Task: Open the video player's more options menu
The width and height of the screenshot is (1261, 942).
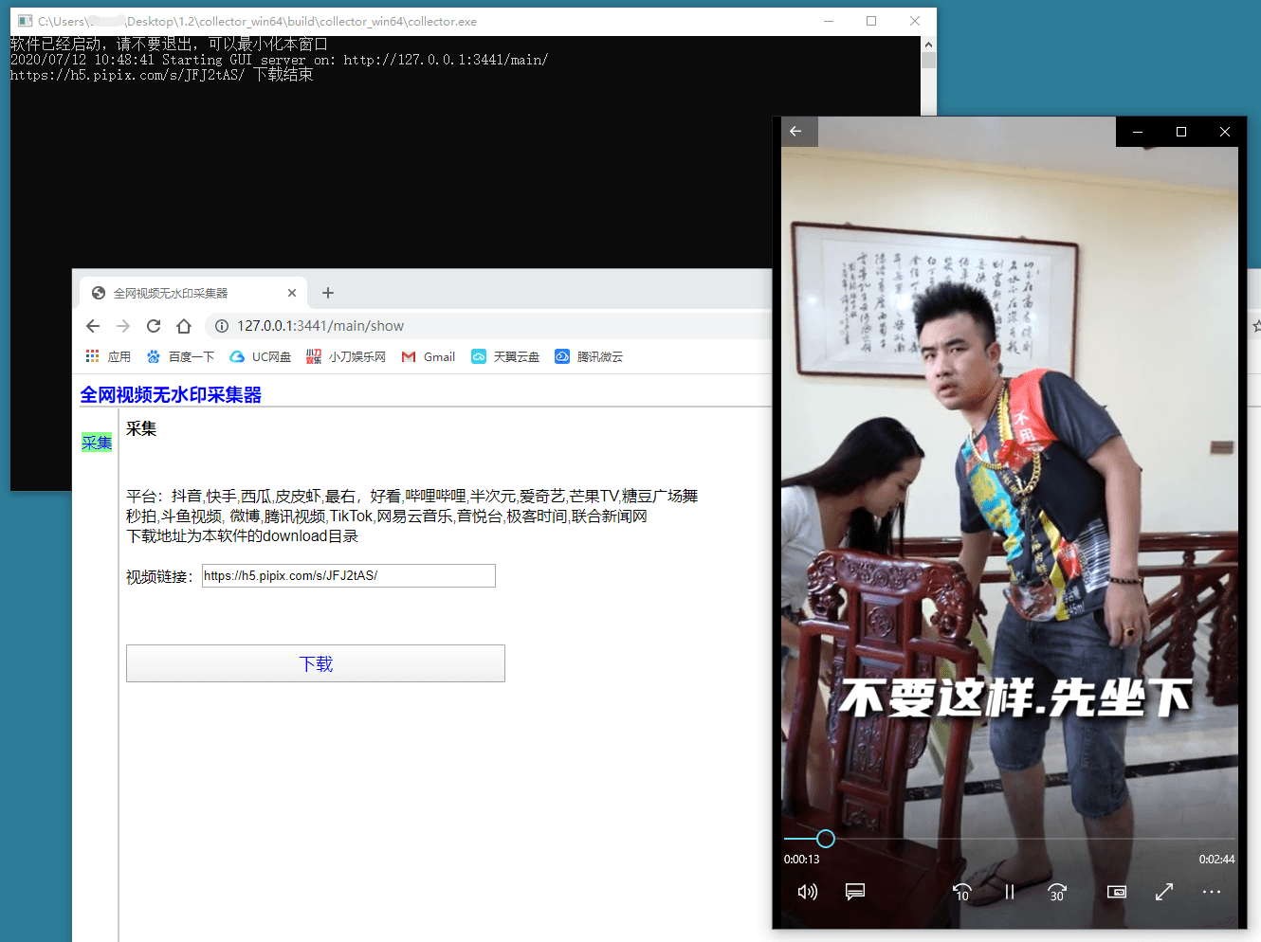Action: point(1211,892)
